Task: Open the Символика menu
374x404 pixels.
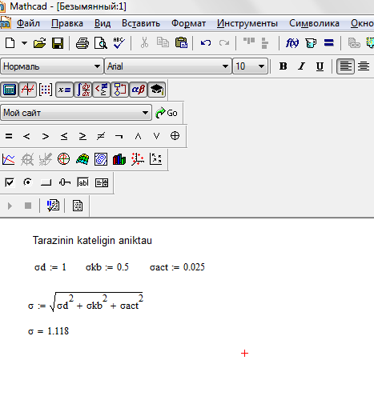Action: 314,23
